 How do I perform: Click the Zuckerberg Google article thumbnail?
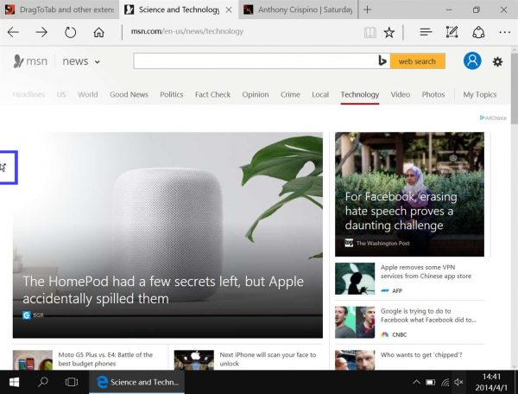[355, 322]
